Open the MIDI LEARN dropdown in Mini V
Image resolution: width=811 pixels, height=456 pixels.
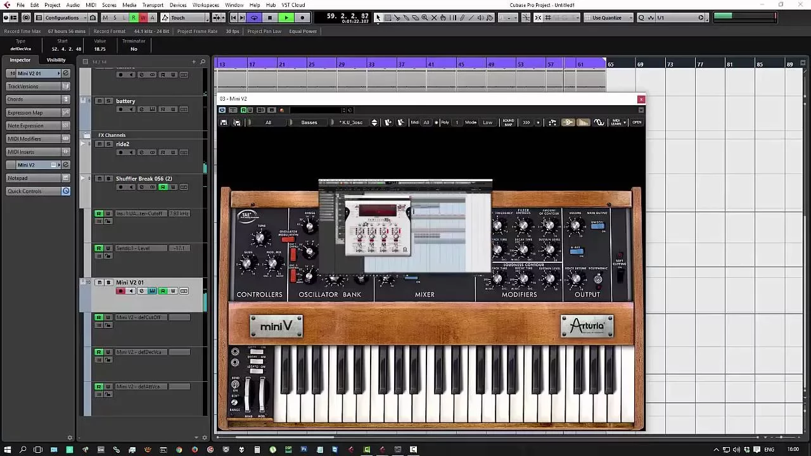tap(618, 122)
